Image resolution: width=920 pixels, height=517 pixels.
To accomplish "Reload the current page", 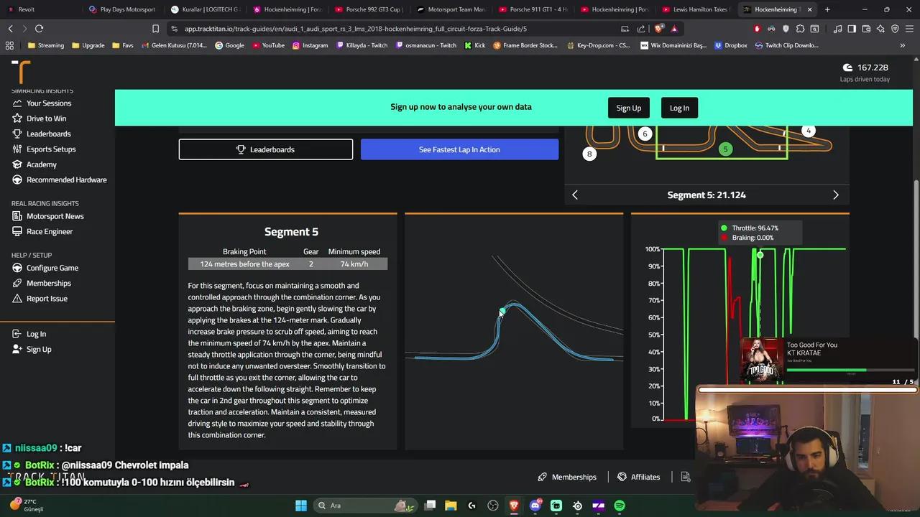I will pyautogui.click(x=39, y=29).
